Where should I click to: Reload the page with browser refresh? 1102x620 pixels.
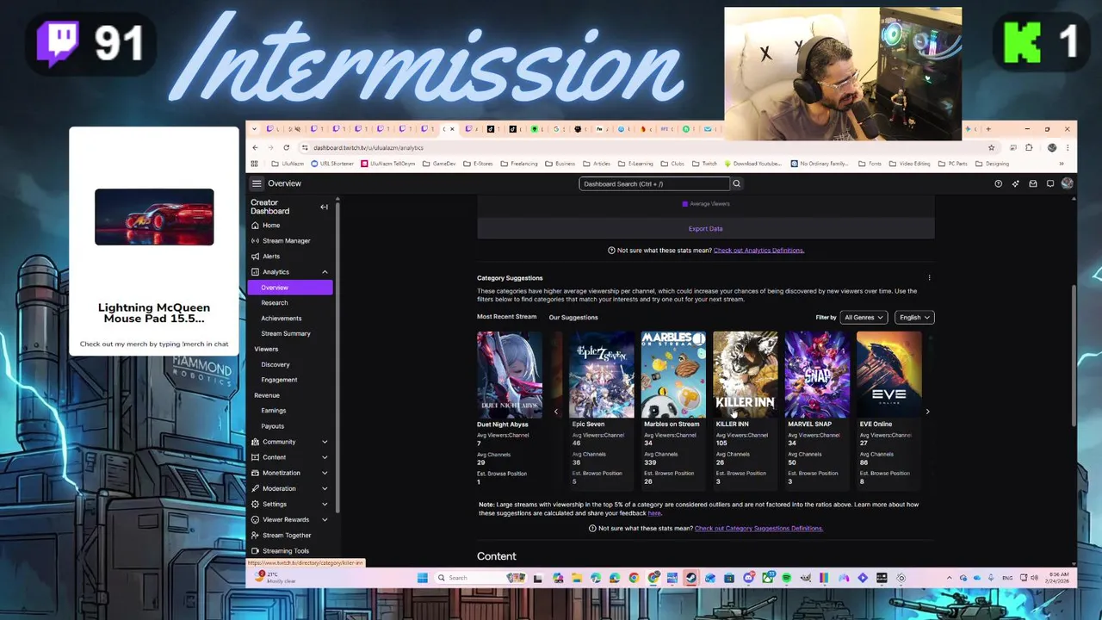pos(286,147)
